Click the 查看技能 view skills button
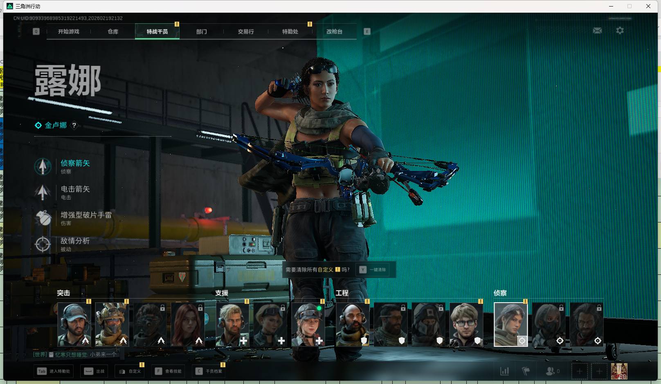Image resolution: width=661 pixels, height=384 pixels. [x=168, y=371]
